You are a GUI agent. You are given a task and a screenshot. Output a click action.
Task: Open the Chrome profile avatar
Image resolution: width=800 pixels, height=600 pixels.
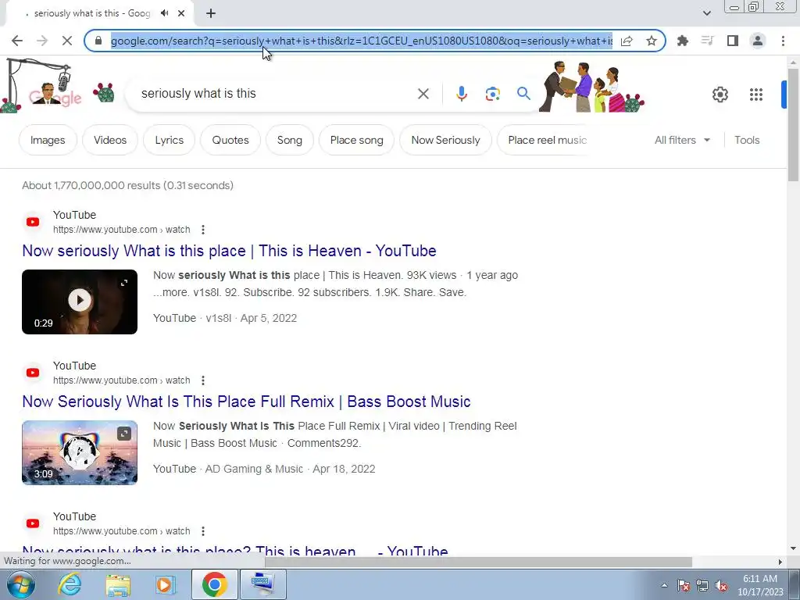758,41
